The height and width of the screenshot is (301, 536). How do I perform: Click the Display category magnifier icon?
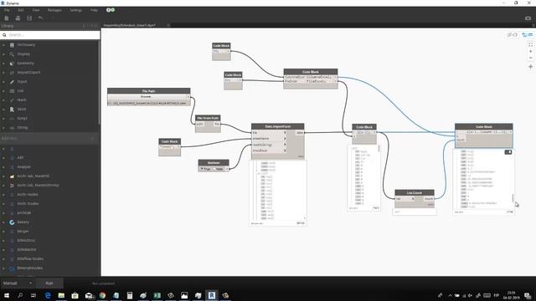(x=12, y=54)
